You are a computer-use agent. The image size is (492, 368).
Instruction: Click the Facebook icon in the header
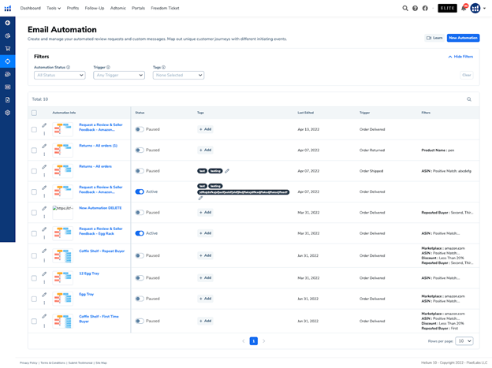[426, 8]
